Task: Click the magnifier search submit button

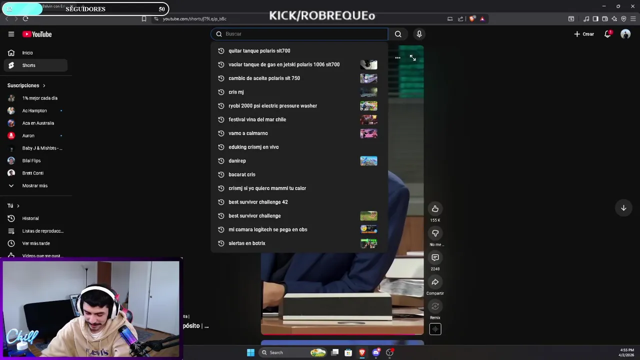Action: (x=398, y=34)
